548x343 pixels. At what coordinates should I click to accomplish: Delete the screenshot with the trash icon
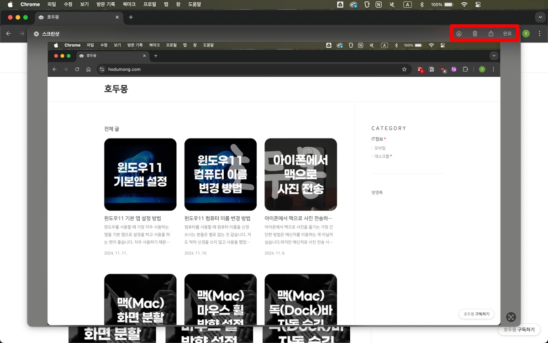[x=475, y=33]
